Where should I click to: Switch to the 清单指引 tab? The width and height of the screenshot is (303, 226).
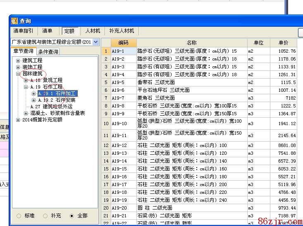(x=24, y=31)
